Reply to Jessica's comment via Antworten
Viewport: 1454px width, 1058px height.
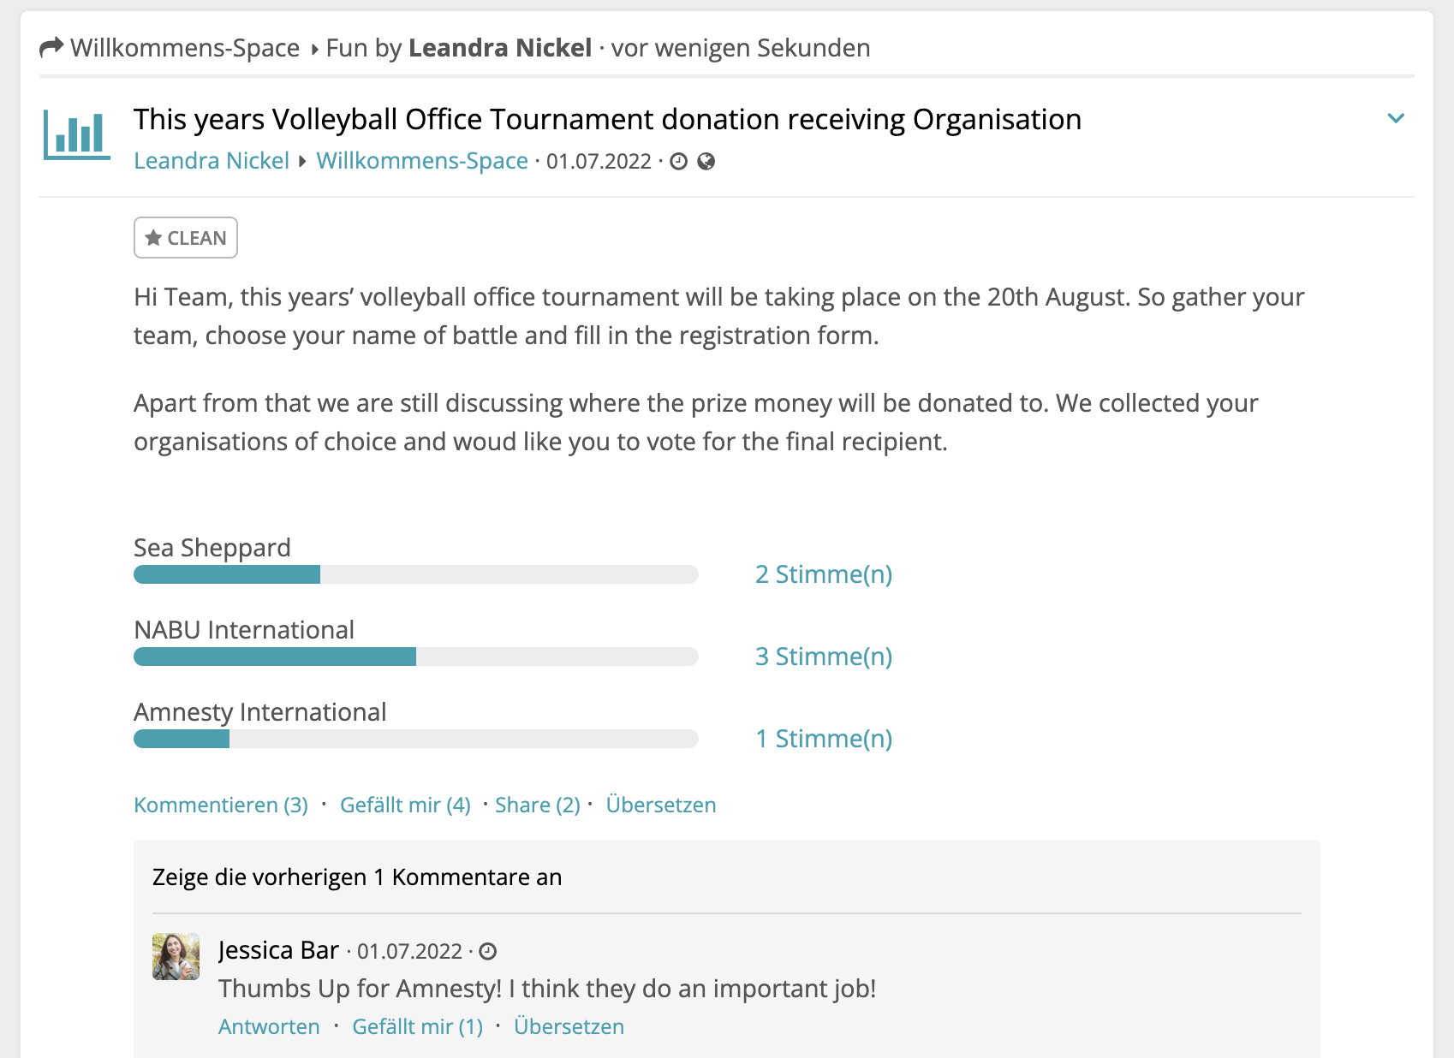pyautogui.click(x=269, y=1027)
